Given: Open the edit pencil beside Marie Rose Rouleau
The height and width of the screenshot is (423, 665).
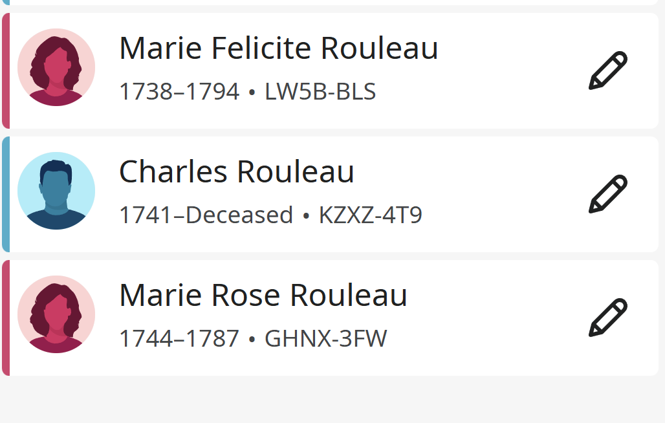Looking at the screenshot, I should [607, 318].
